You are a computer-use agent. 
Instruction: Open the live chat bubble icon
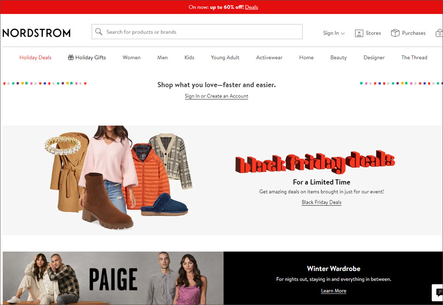click(439, 292)
